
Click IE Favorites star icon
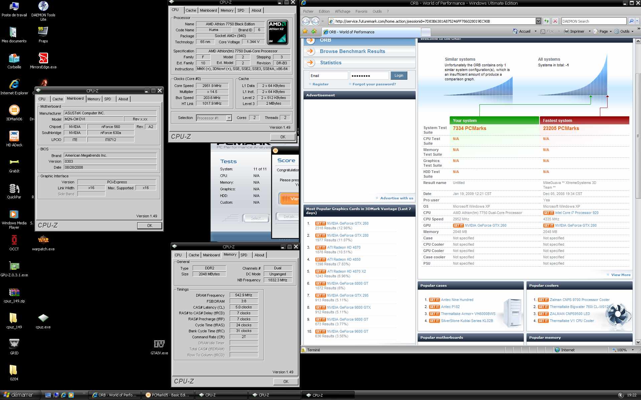tap(305, 31)
